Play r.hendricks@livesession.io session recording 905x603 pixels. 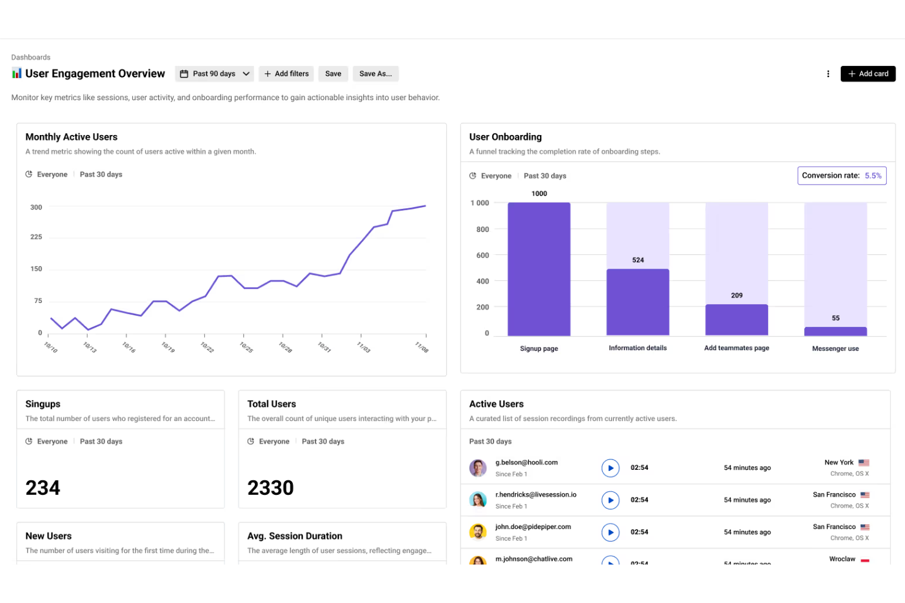pyautogui.click(x=610, y=500)
